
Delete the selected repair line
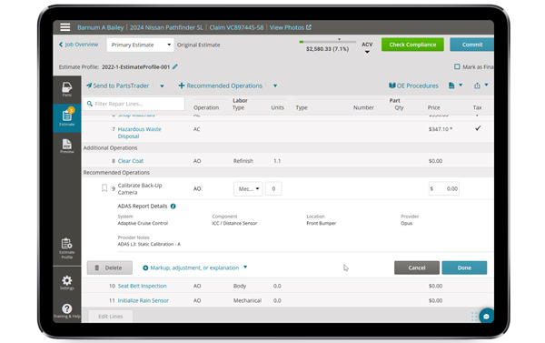point(110,267)
